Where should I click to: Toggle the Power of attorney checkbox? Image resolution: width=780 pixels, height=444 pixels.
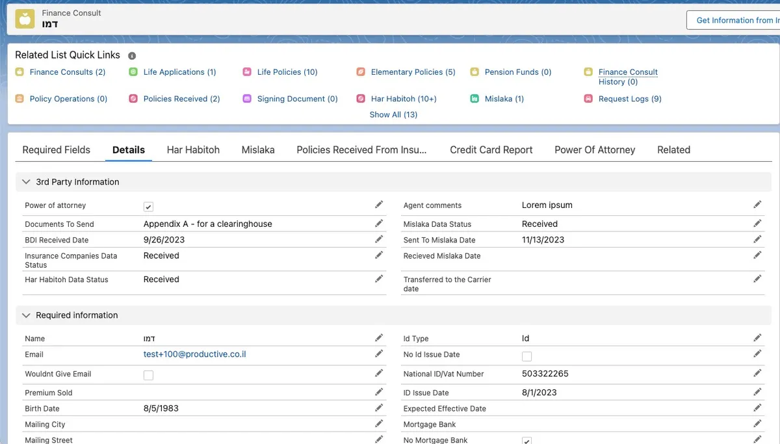coord(148,207)
